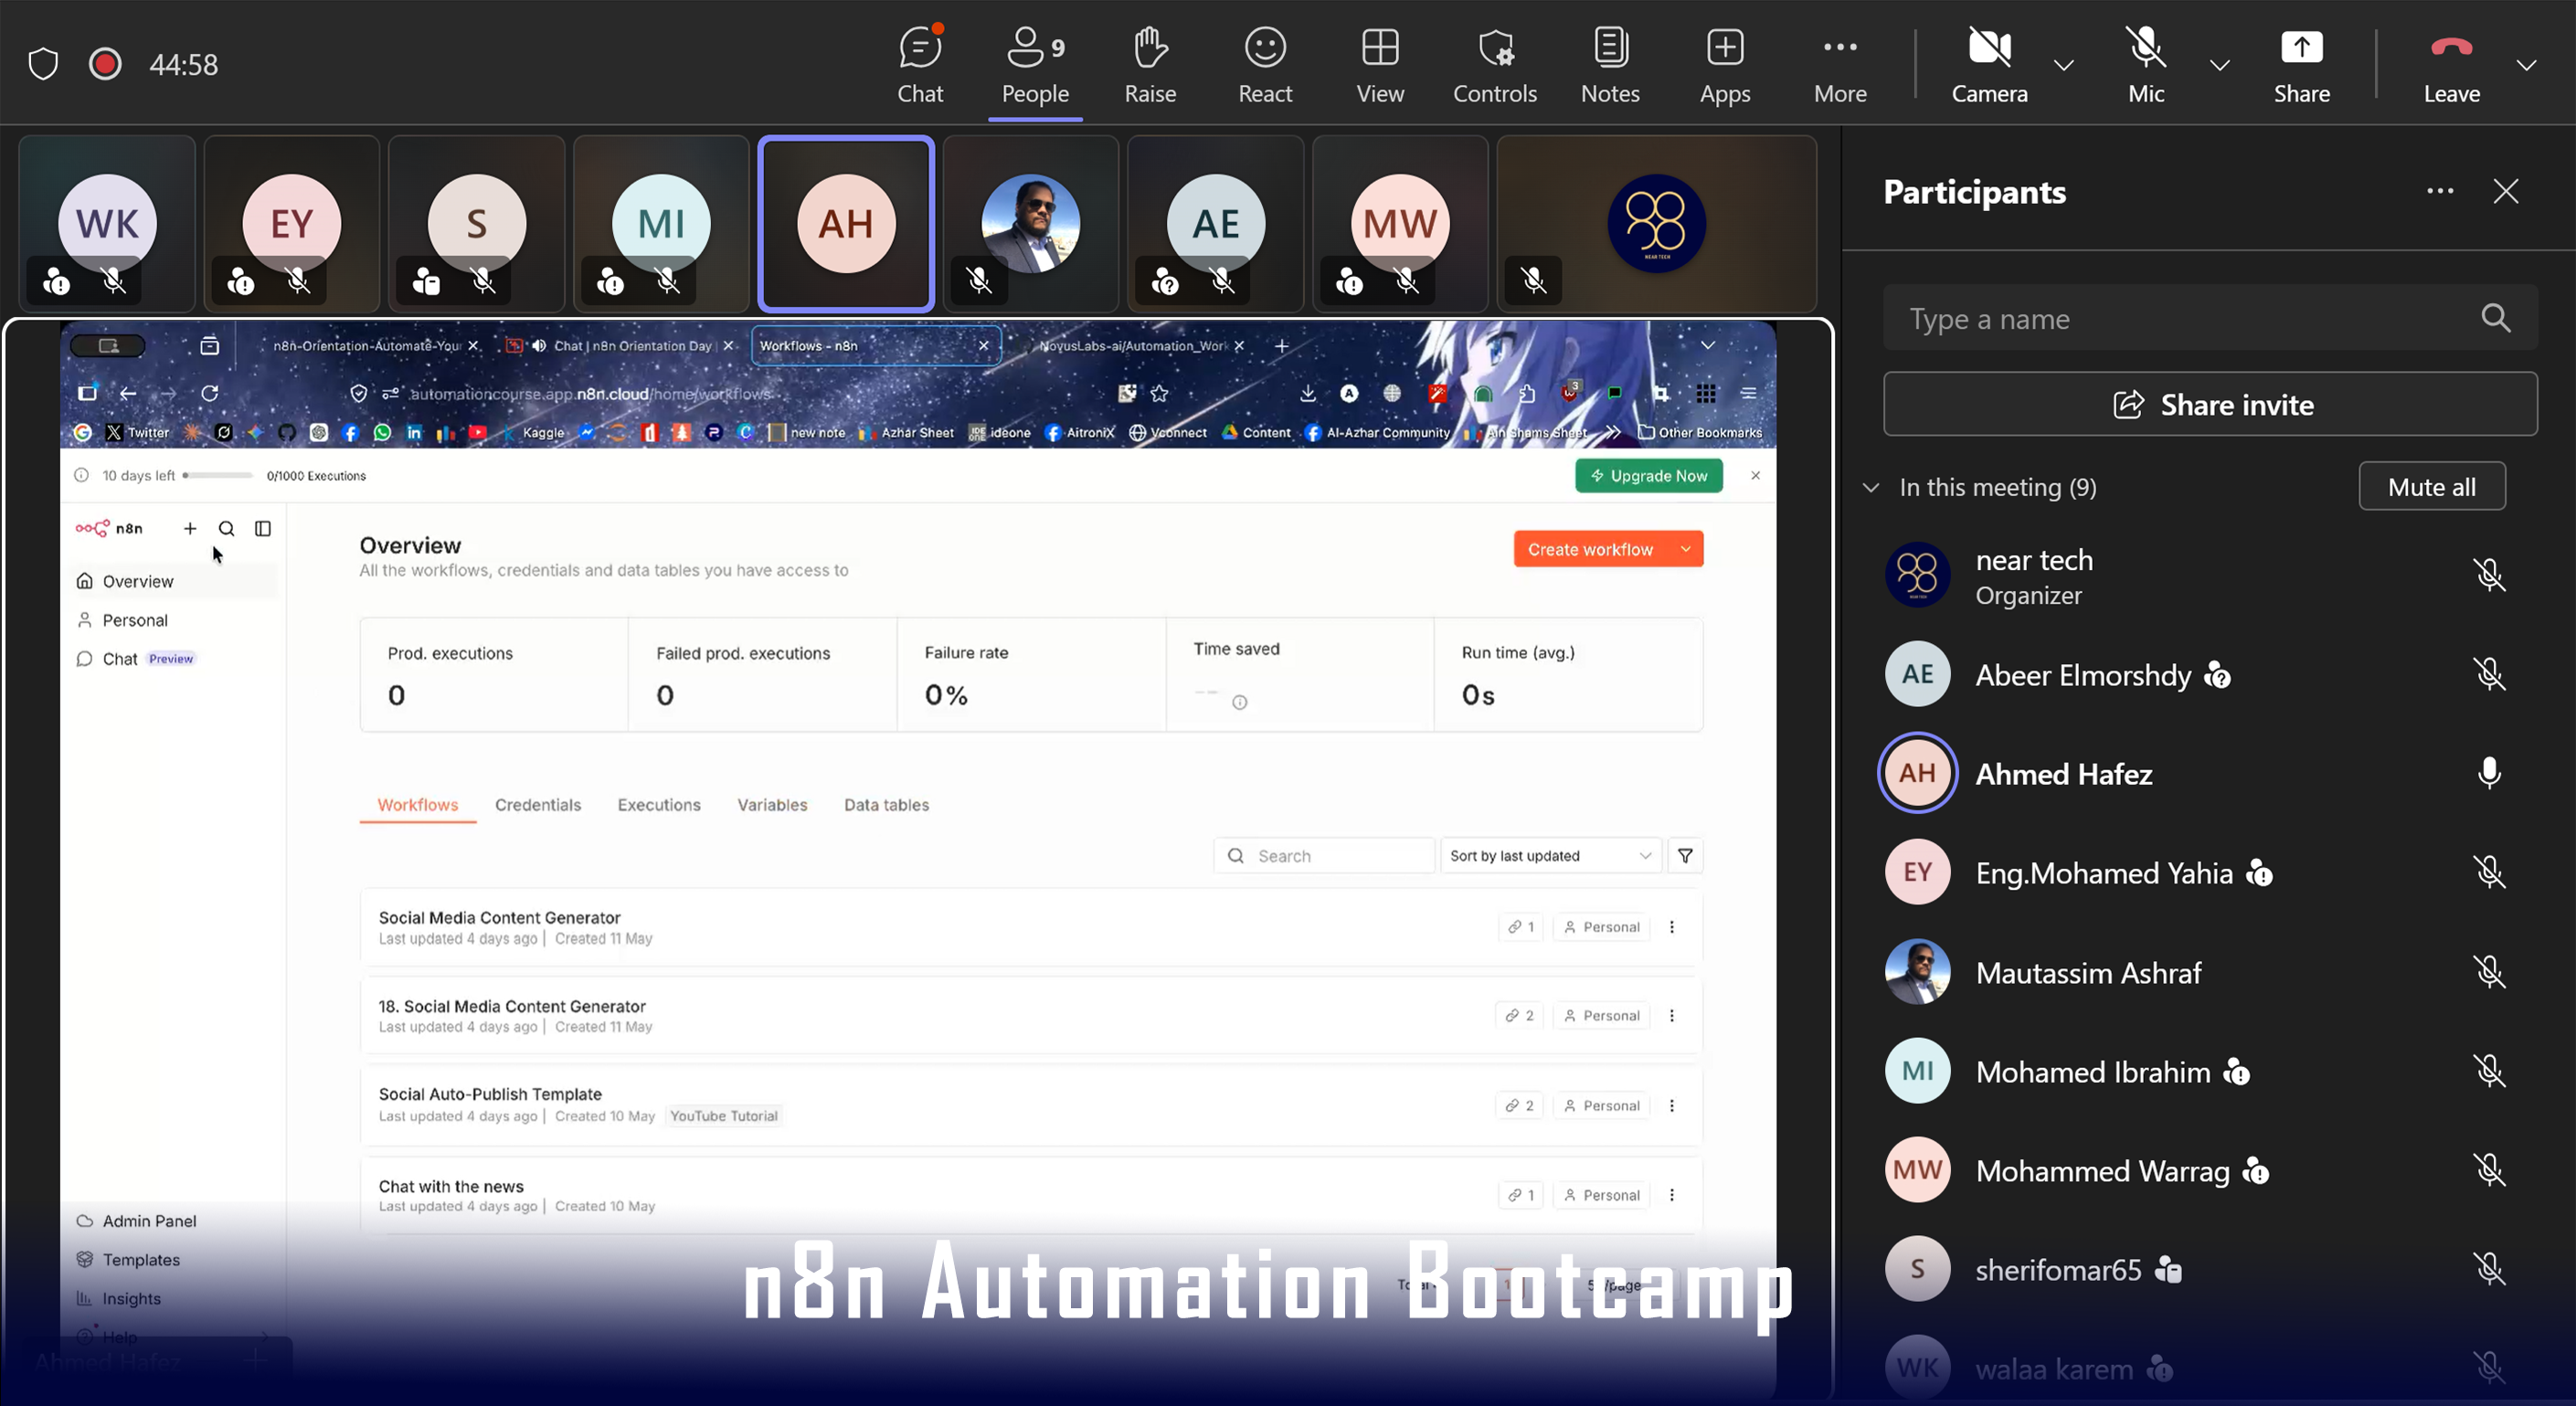Open meeting Controls options
The height and width of the screenshot is (1406, 2576).
click(x=1495, y=65)
